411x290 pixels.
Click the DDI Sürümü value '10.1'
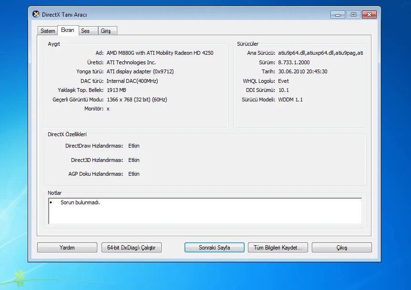[284, 90]
